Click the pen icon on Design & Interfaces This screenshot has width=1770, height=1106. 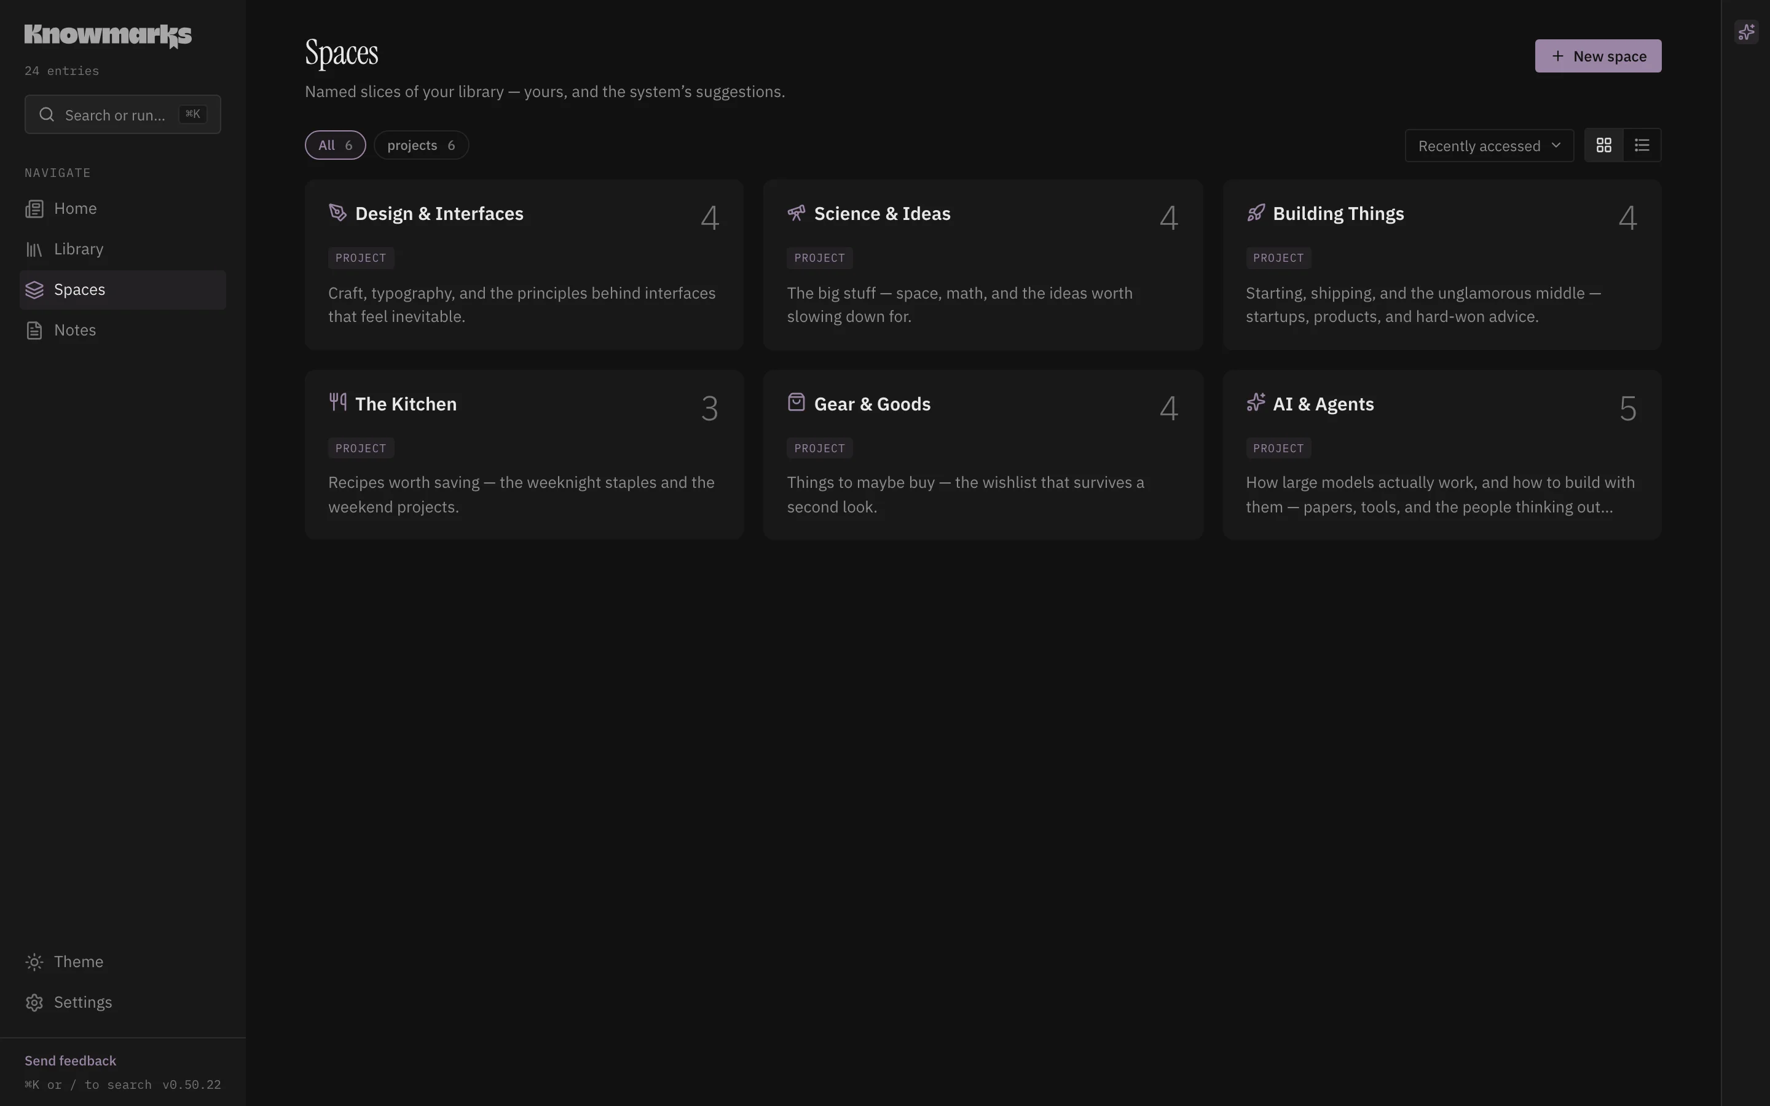(x=337, y=212)
